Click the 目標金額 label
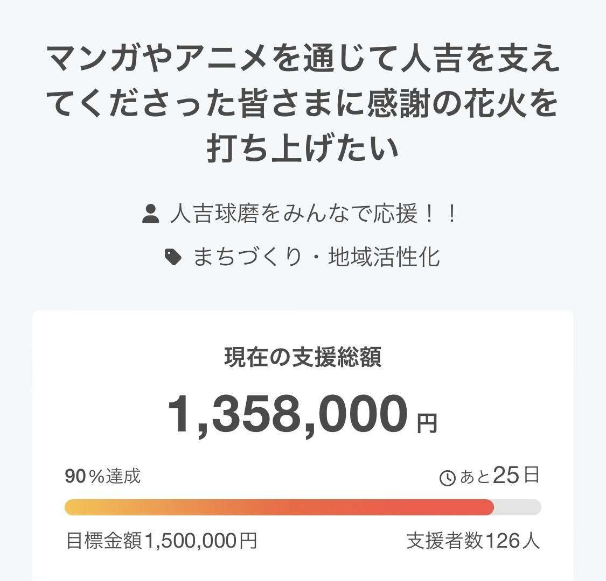The height and width of the screenshot is (581, 606). coord(104,541)
